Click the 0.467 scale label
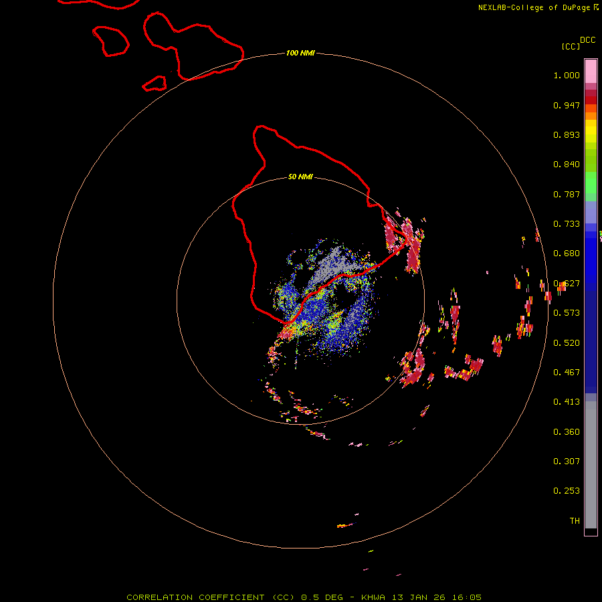The width and height of the screenshot is (602, 602). point(567,373)
